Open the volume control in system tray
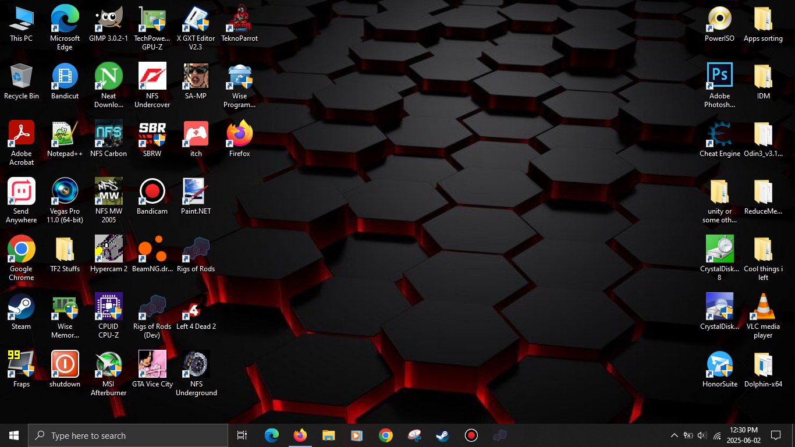 click(702, 435)
